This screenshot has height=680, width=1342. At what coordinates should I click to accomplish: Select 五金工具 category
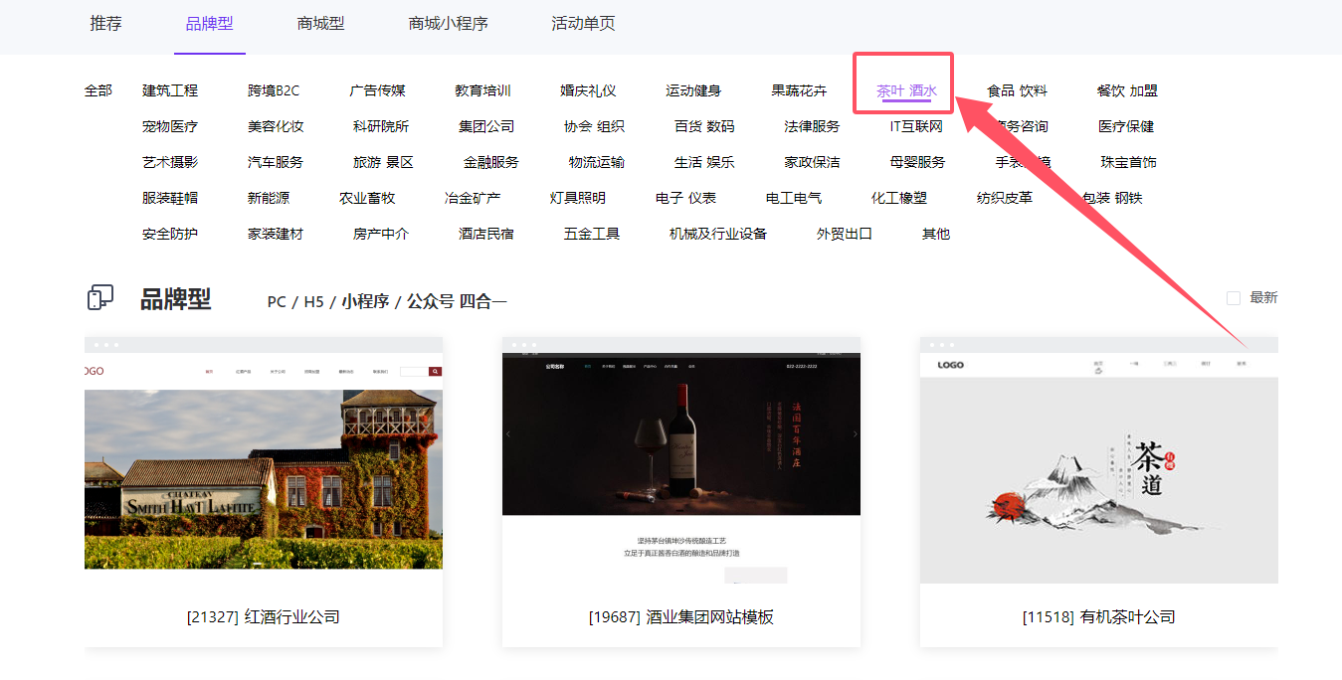[x=592, y=234]
